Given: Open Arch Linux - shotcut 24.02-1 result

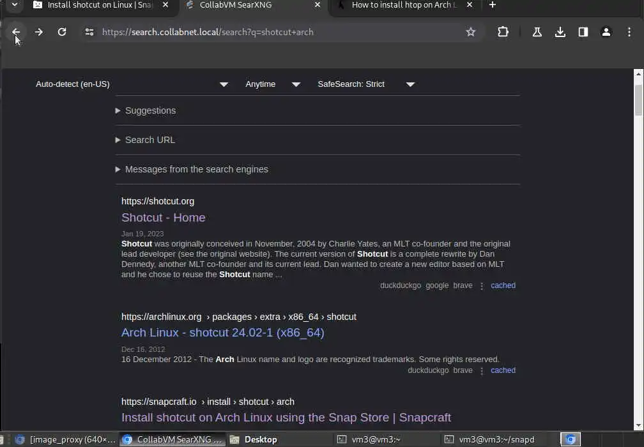Looking at the screenshot, I should point(222,333).
